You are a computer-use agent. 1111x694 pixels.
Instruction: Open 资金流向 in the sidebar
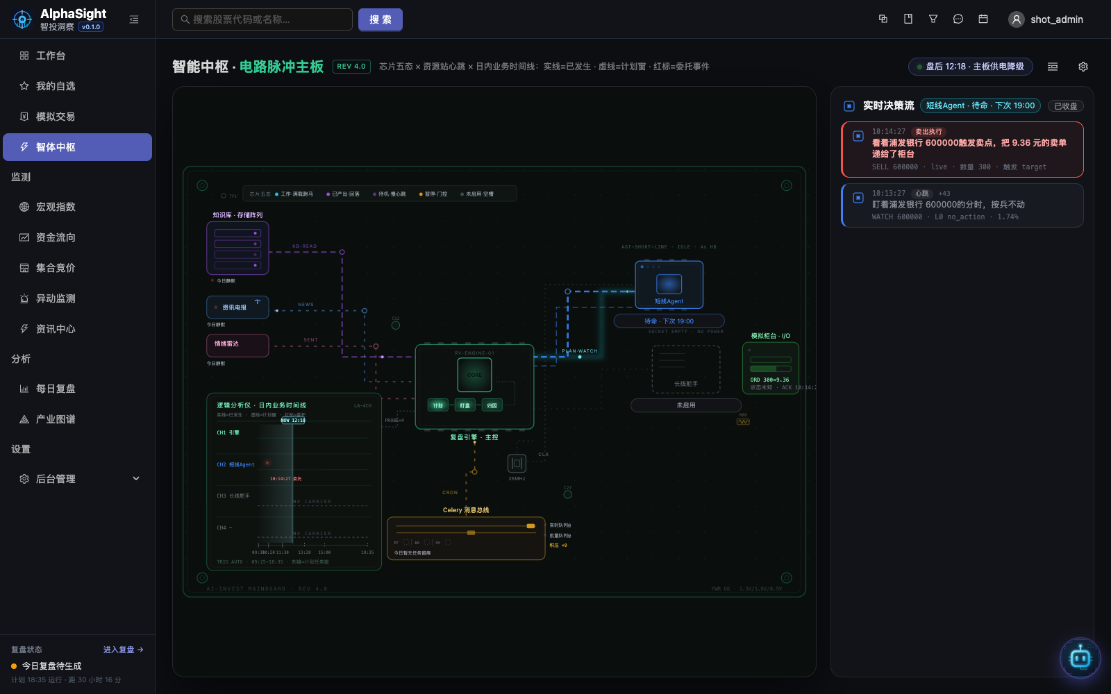[77, 237]
